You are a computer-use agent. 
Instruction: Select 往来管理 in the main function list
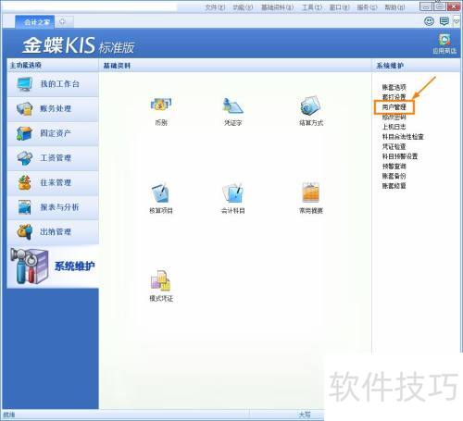pyautogui.click(x=53, y=183)
